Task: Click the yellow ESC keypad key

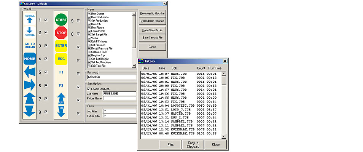Action: 61,59
